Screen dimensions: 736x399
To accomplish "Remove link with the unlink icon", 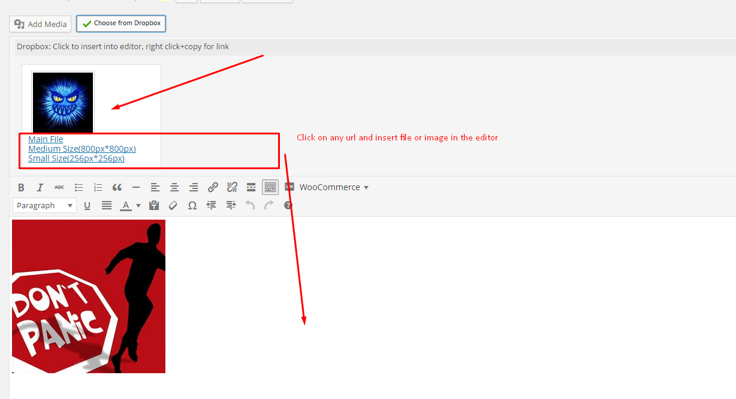I will click(232, 187).
